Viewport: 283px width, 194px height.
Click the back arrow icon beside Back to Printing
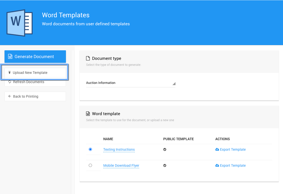[x=10, y=96]
